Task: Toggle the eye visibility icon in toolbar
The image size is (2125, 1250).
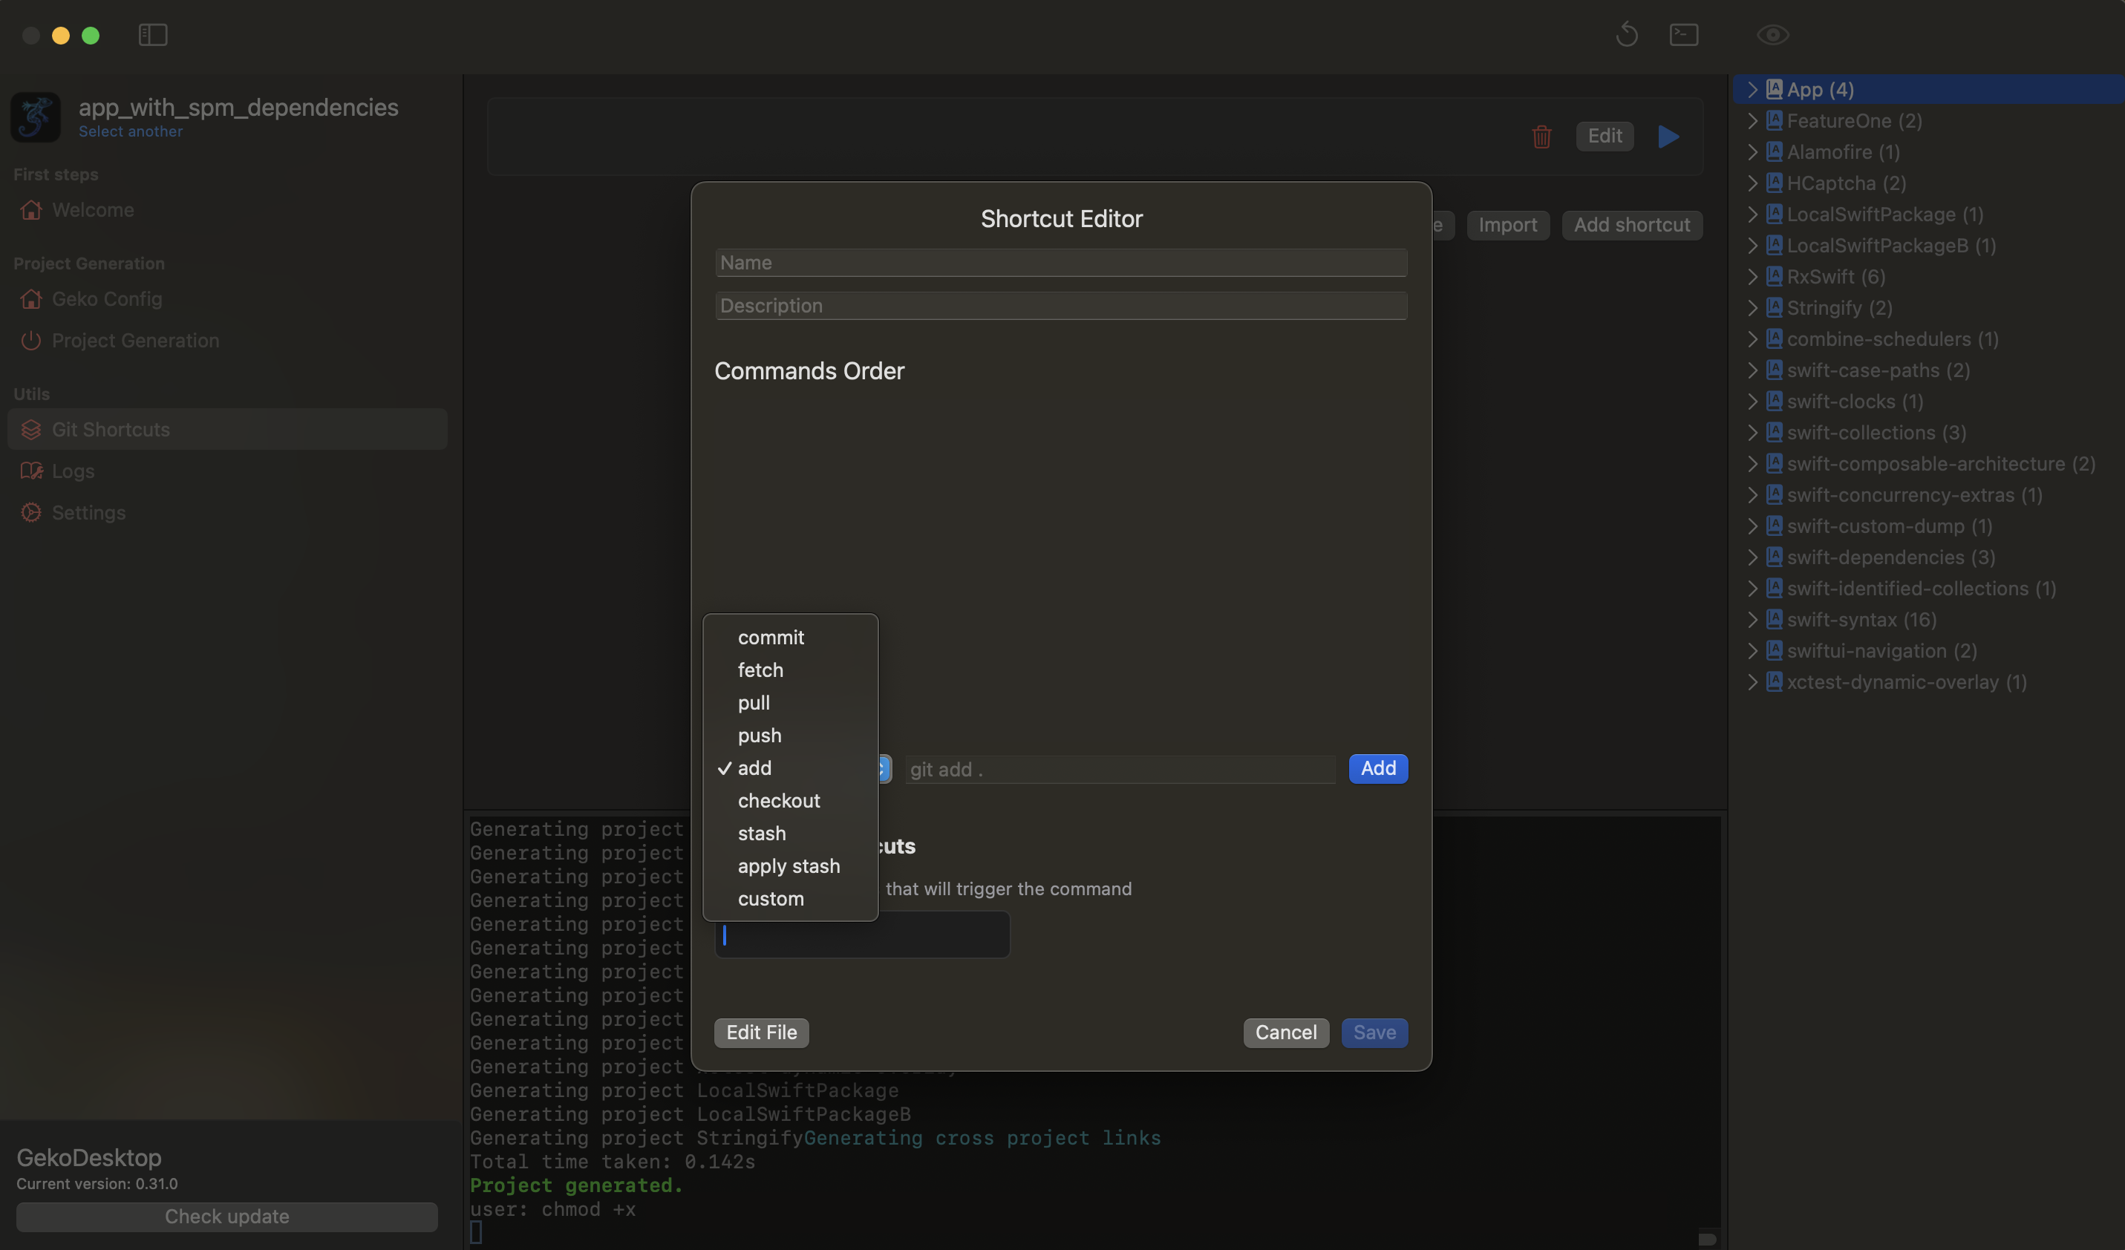Action: [x=1772, y=35]
